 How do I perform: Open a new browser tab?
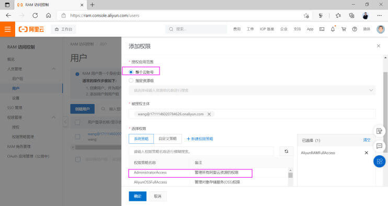click(x=93, y=5)
